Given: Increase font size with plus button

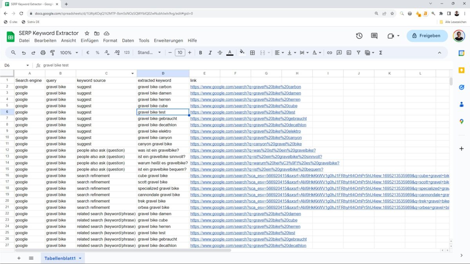Looking at the screenshot, I should point(190,52).
